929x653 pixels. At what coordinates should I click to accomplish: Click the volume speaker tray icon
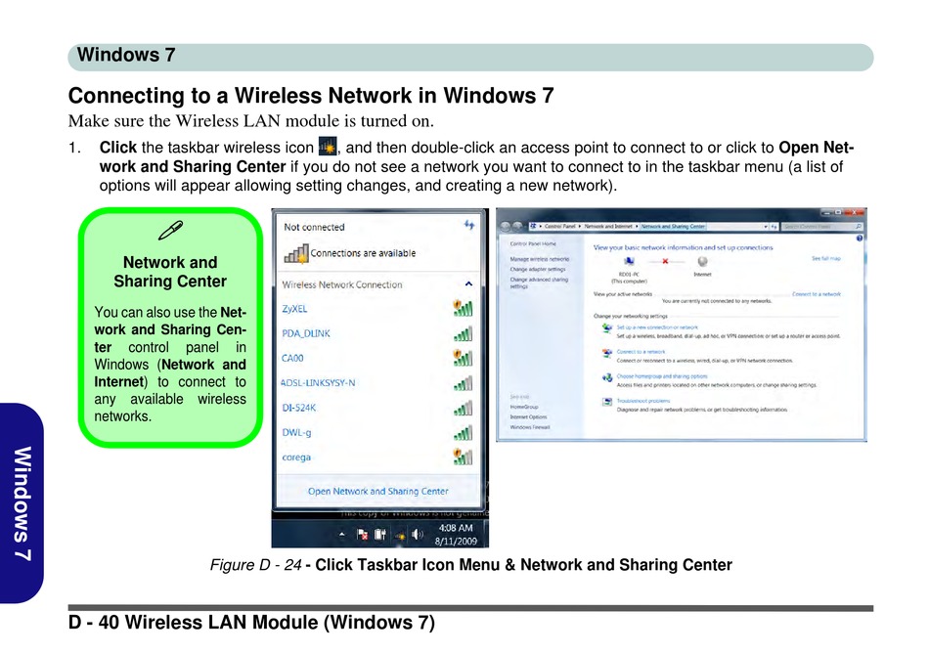click(418, 535)
